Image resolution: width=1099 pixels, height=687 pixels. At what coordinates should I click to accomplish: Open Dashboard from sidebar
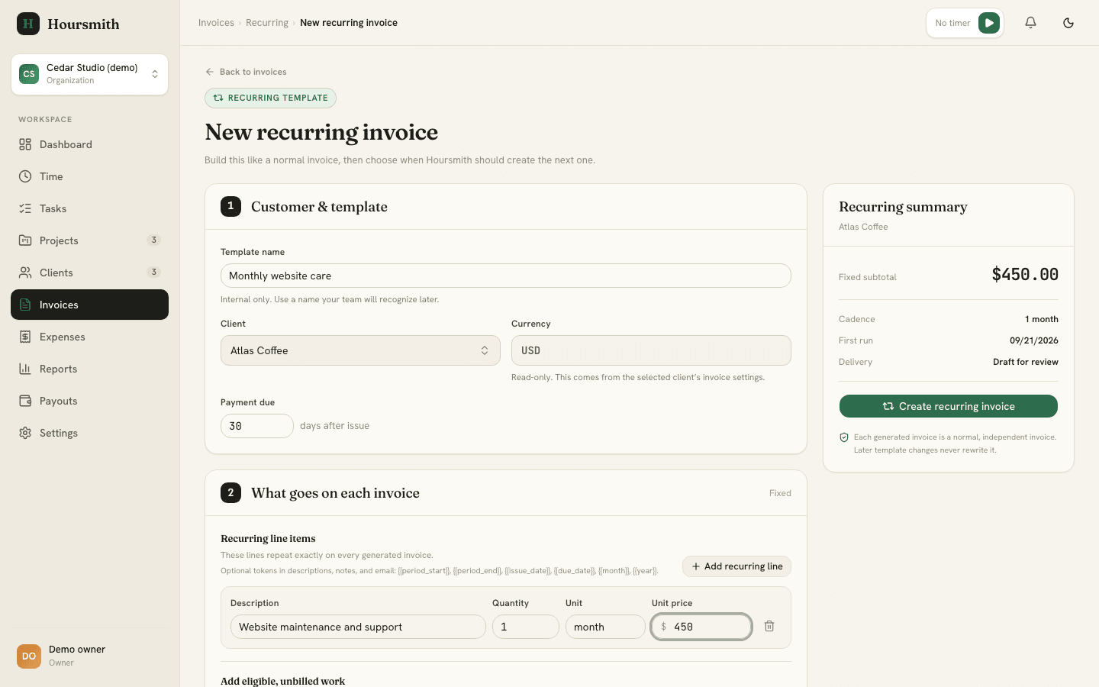[89, 144]
